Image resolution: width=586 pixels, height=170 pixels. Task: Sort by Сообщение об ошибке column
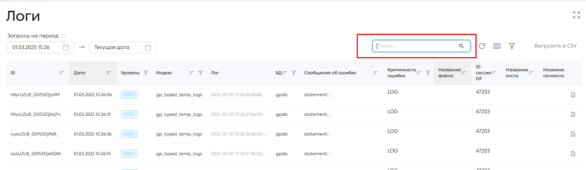click(376, 73)
